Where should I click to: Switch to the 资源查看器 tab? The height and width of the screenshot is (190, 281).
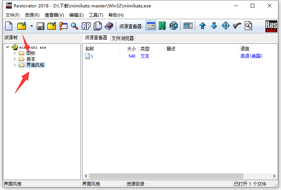tap(96, 38)
